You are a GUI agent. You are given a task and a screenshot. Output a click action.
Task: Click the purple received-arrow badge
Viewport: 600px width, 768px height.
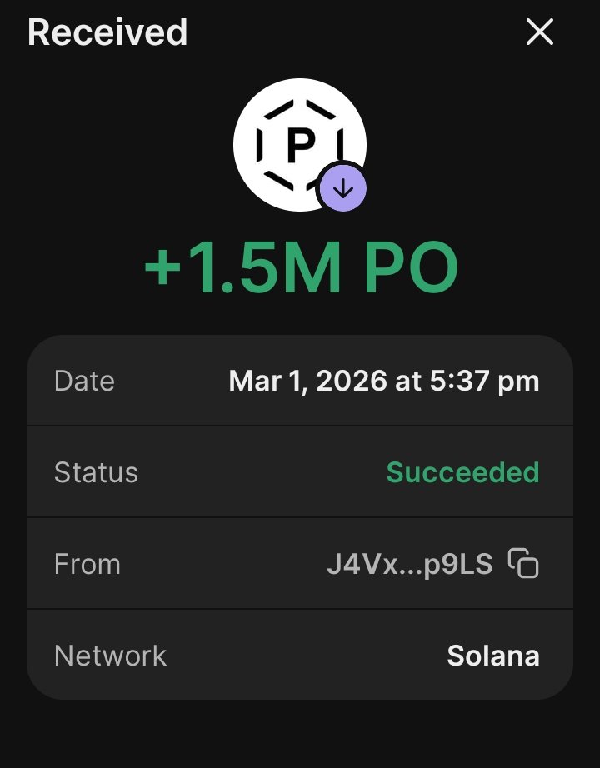tap(342, 189)
